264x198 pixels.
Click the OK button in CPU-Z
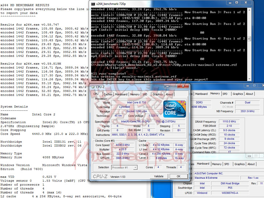(179, 176)
